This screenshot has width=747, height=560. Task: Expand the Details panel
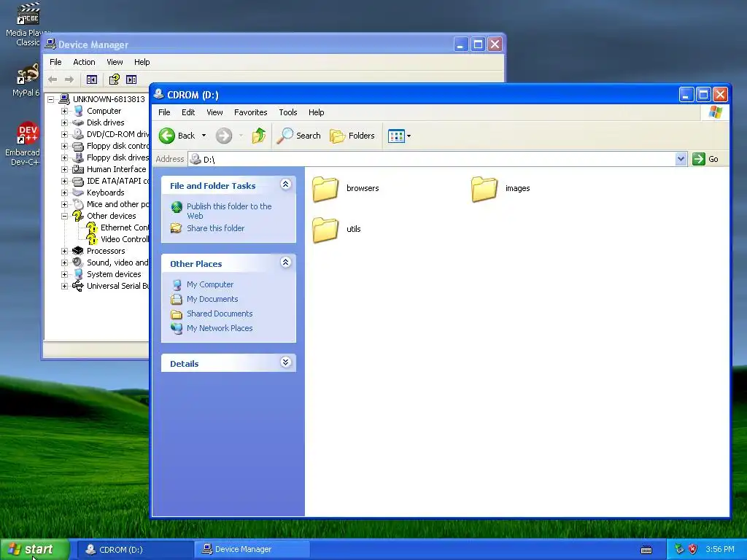(285, 362)
